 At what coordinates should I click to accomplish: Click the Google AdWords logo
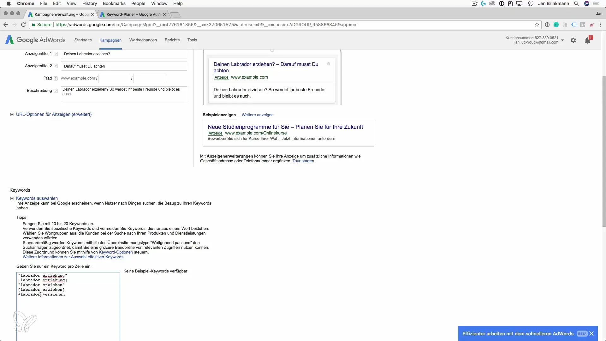35,40
